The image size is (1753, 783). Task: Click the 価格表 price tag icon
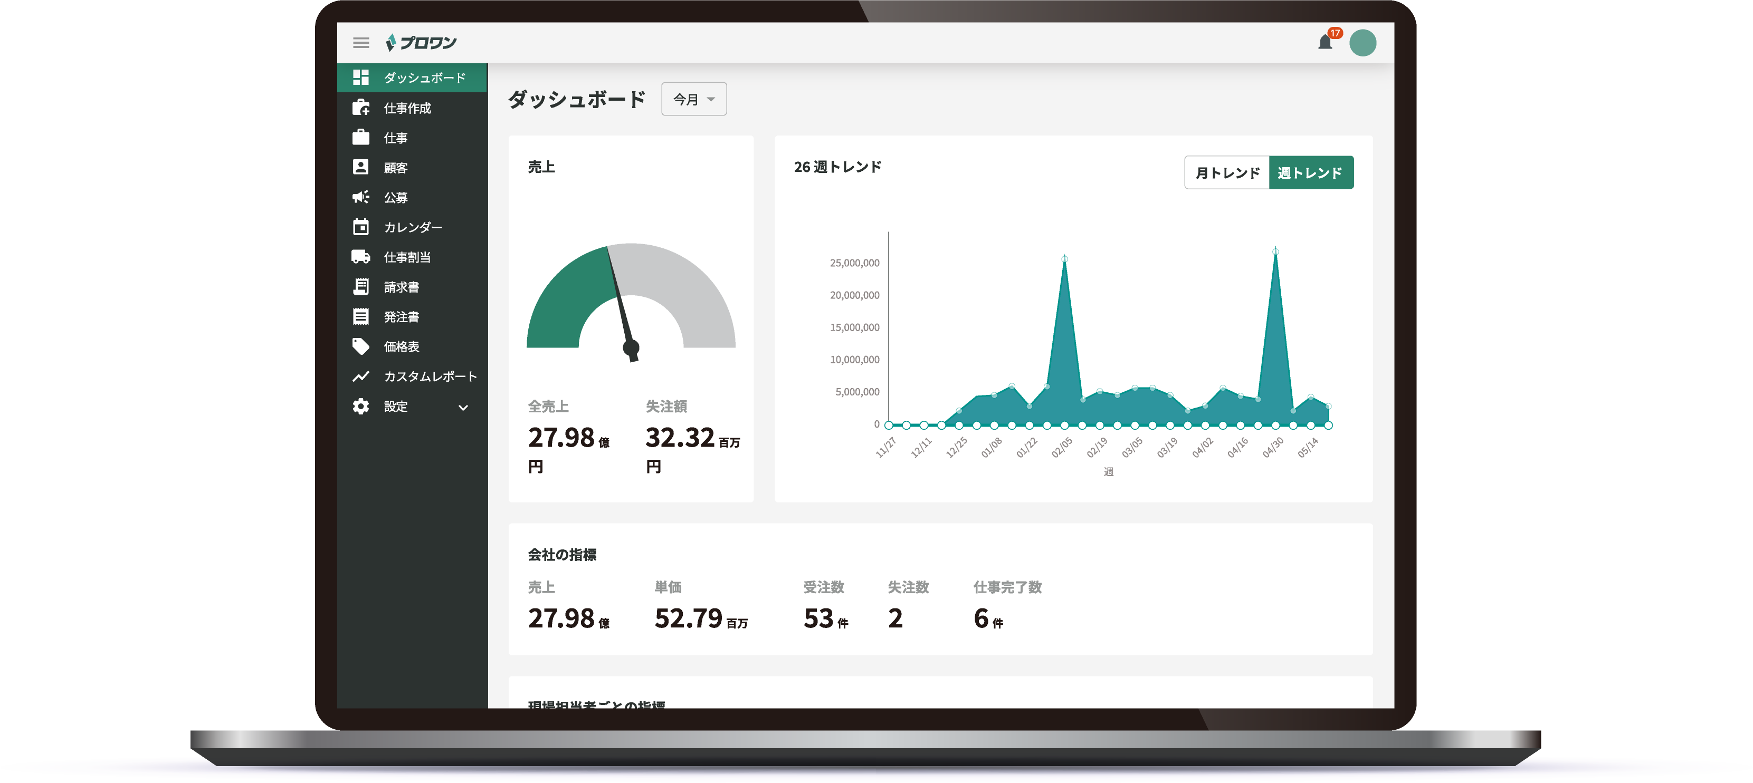pyautogui.click(x=360, y=346)
